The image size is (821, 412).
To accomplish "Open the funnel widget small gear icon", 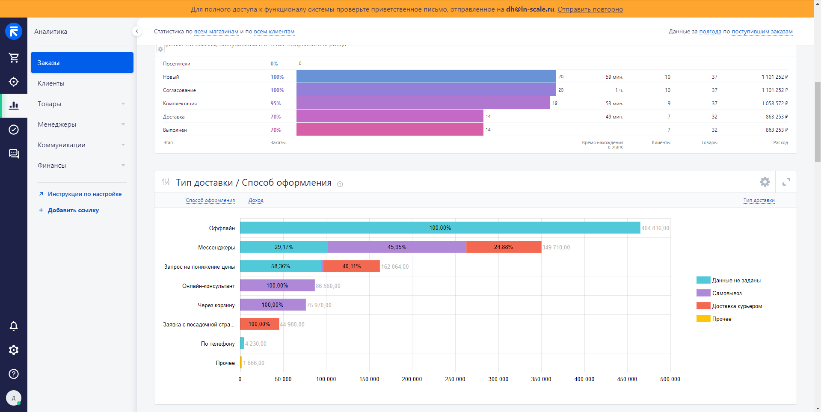I will 160,49.
